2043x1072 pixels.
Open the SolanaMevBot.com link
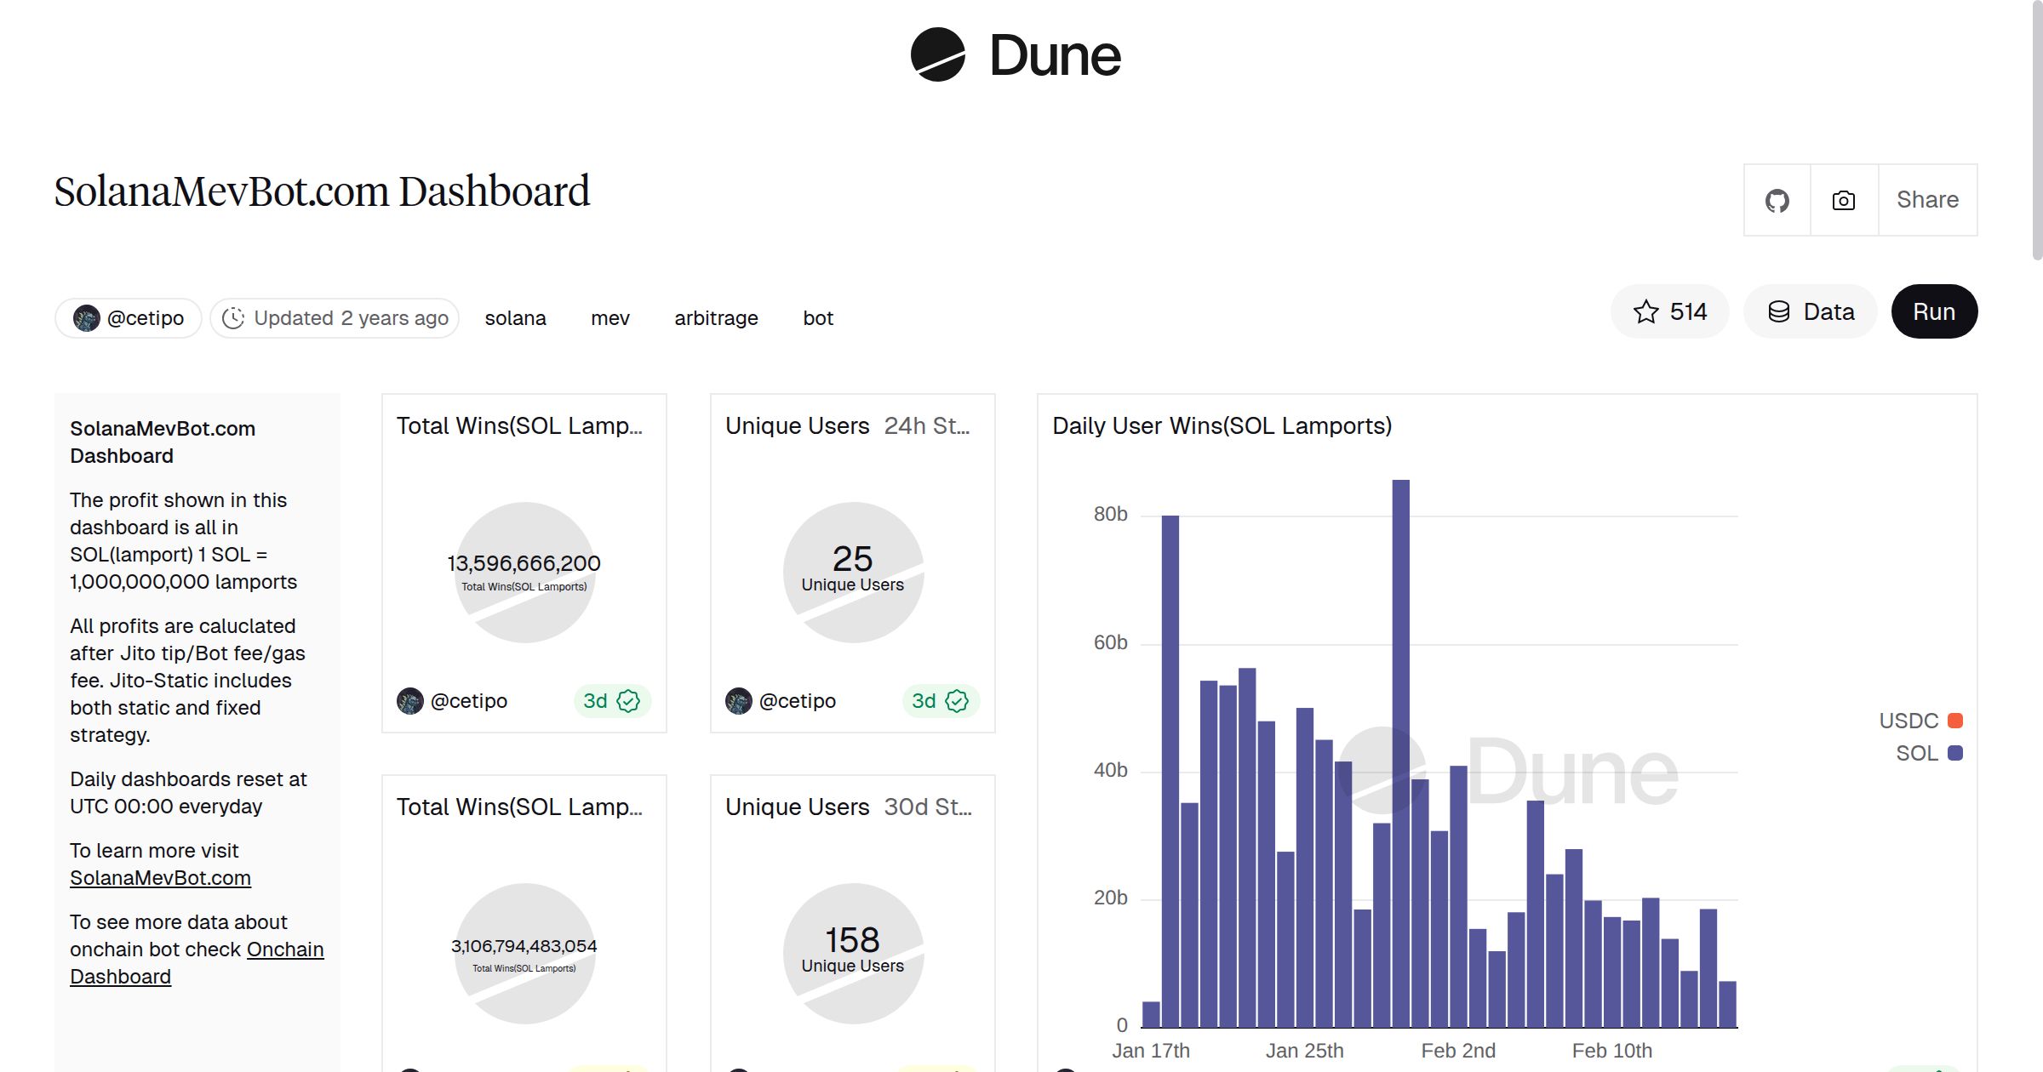pos(160,877)
